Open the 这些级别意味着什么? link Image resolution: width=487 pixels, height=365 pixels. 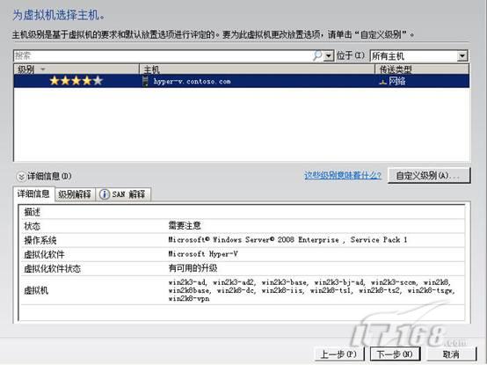(x=343, y=176)
